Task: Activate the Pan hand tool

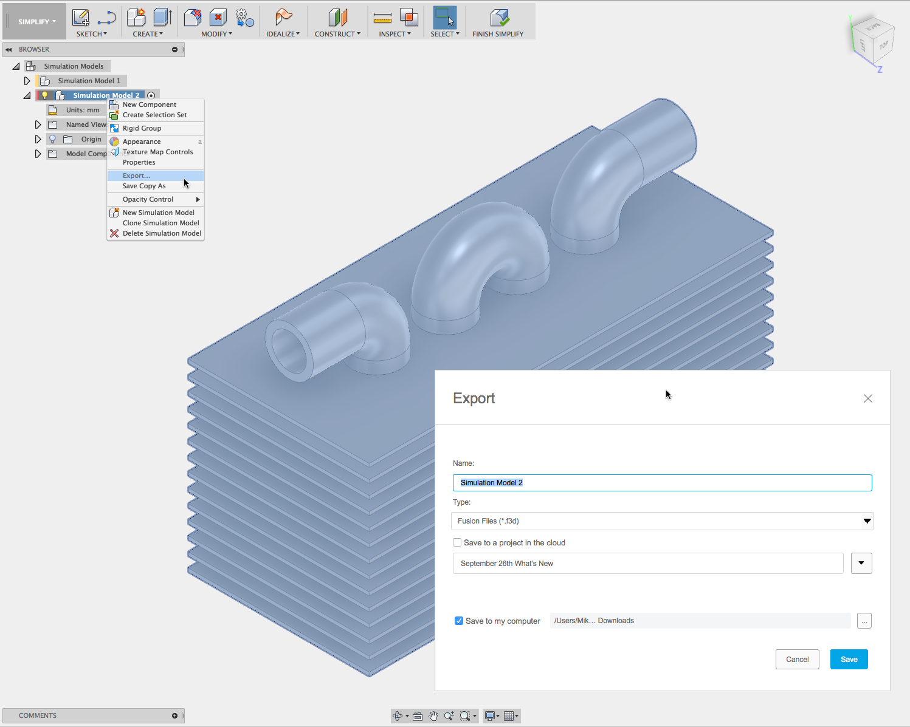Action: (x=433, y=716)
